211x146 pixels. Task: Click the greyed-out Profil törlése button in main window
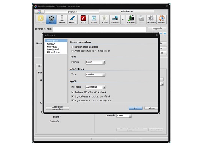pos(156,129)
